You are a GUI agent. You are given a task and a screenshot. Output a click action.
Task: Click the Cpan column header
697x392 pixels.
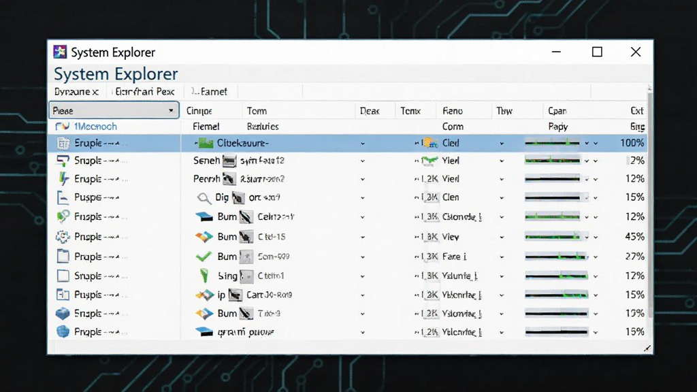[x=557, y=111]
